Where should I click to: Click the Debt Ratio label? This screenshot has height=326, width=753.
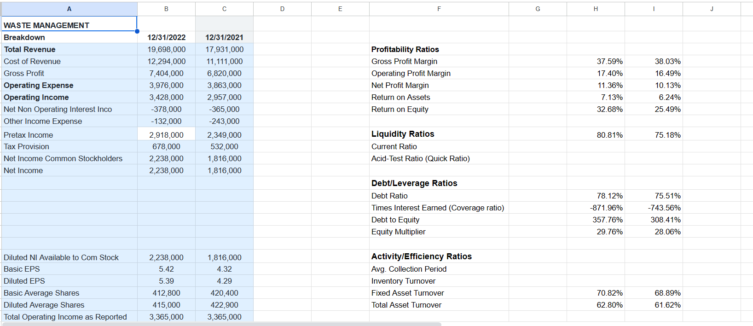[x=389, y=196]
